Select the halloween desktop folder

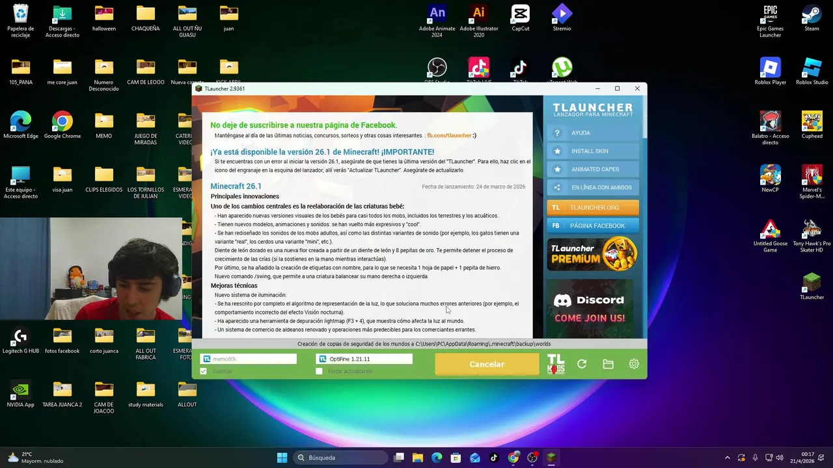click(104, 18)
